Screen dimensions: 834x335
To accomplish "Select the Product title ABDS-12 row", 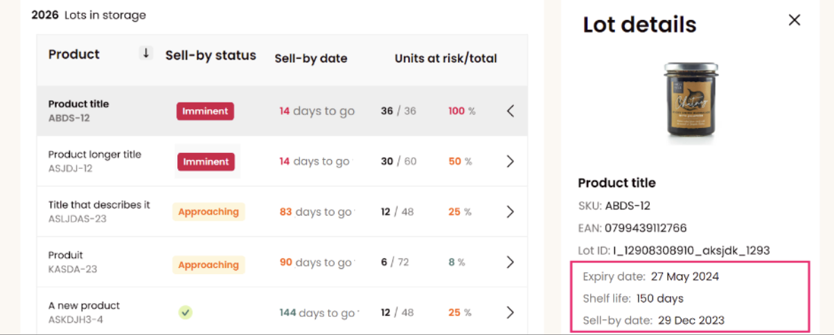I will tap(283, 111).
